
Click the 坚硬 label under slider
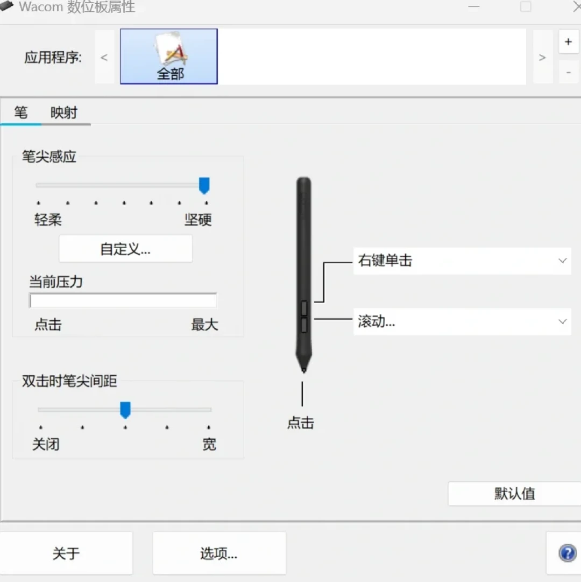coord(198,220)
